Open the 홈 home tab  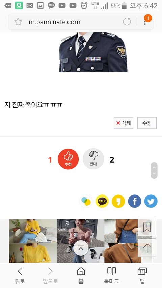[81, 276]
